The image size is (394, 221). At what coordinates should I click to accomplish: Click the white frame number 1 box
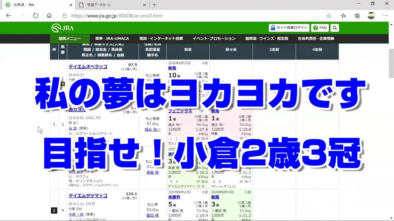[54, 124]
